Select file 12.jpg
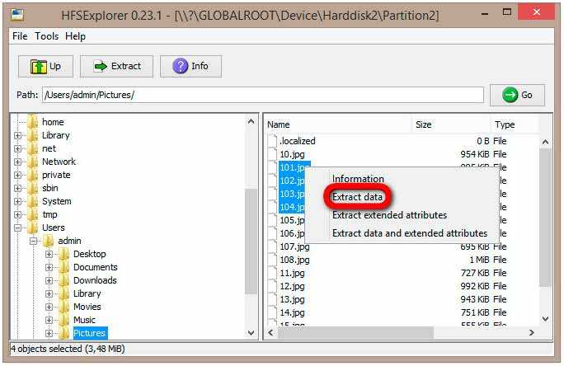This screenshot has width=564, height=366. [292, 286]
